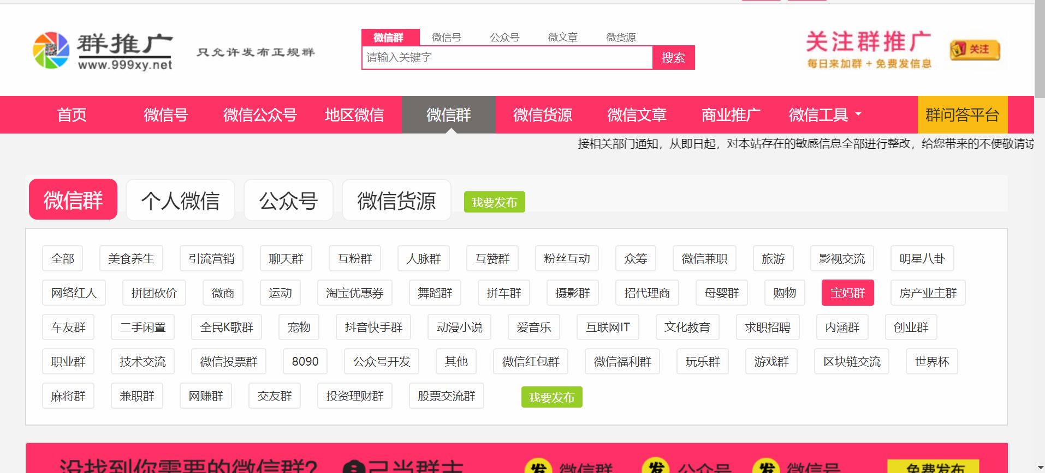Select the 众筹 category
The image size is (1045, 473).
coord(636,258)
